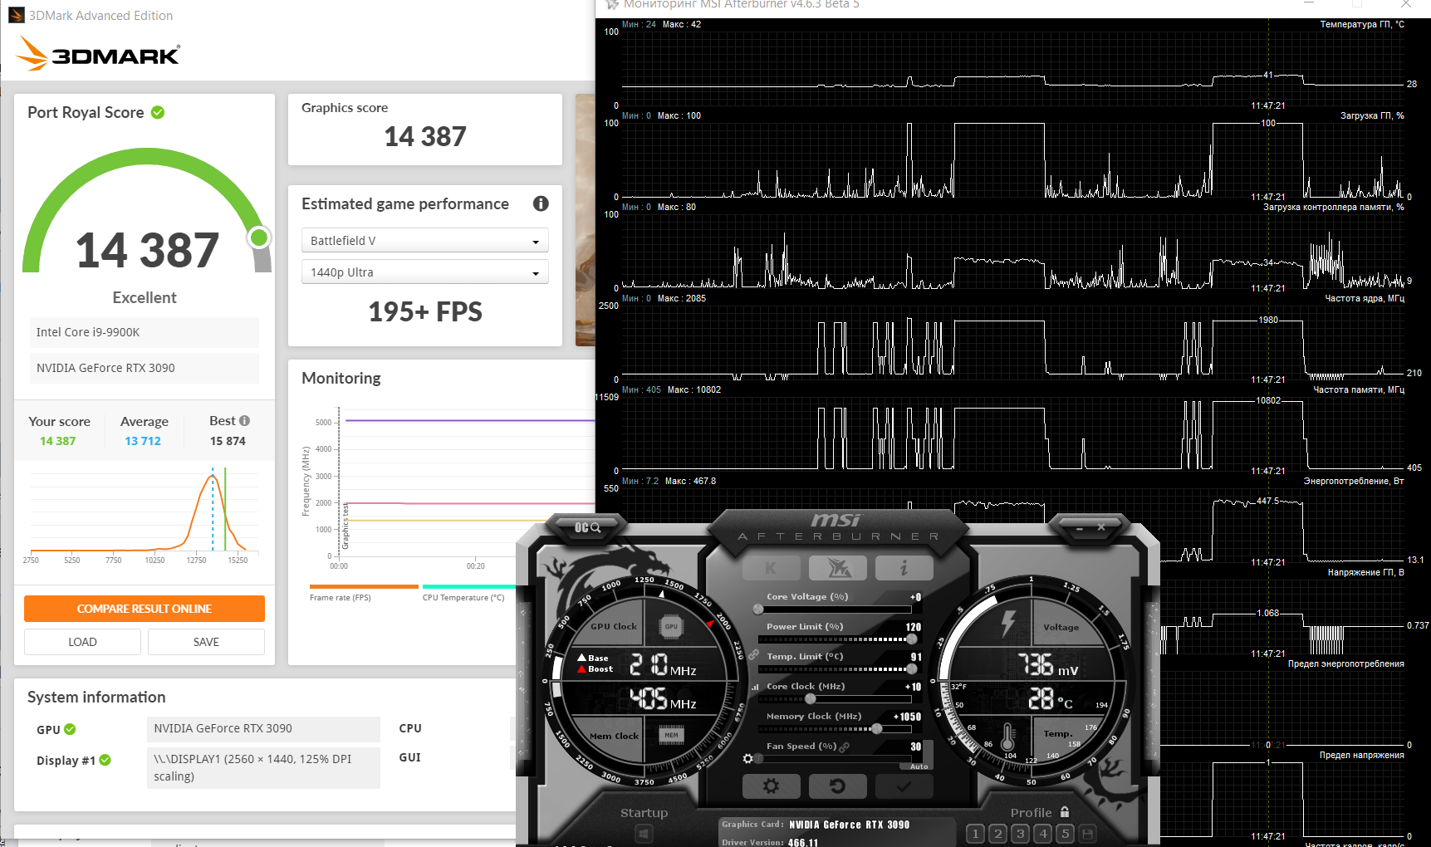Click the MEM chip icon on the clock gauge

tap(671, 735)
